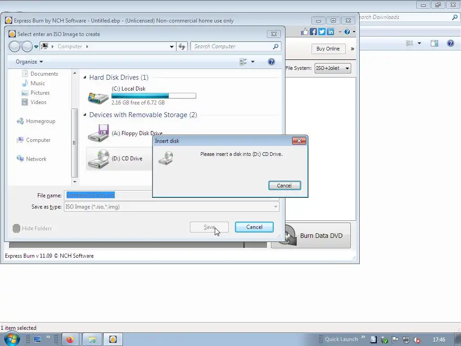Expand the social share dropdown chevron

pyautogui.click(x=340, y=32)
